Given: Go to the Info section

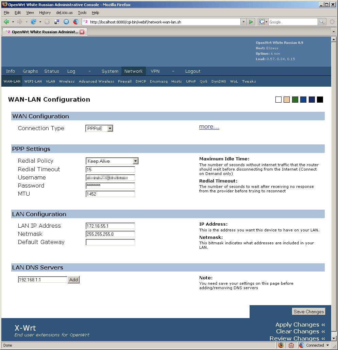Looking at the screenshot, I should click(x=11, y=71).
